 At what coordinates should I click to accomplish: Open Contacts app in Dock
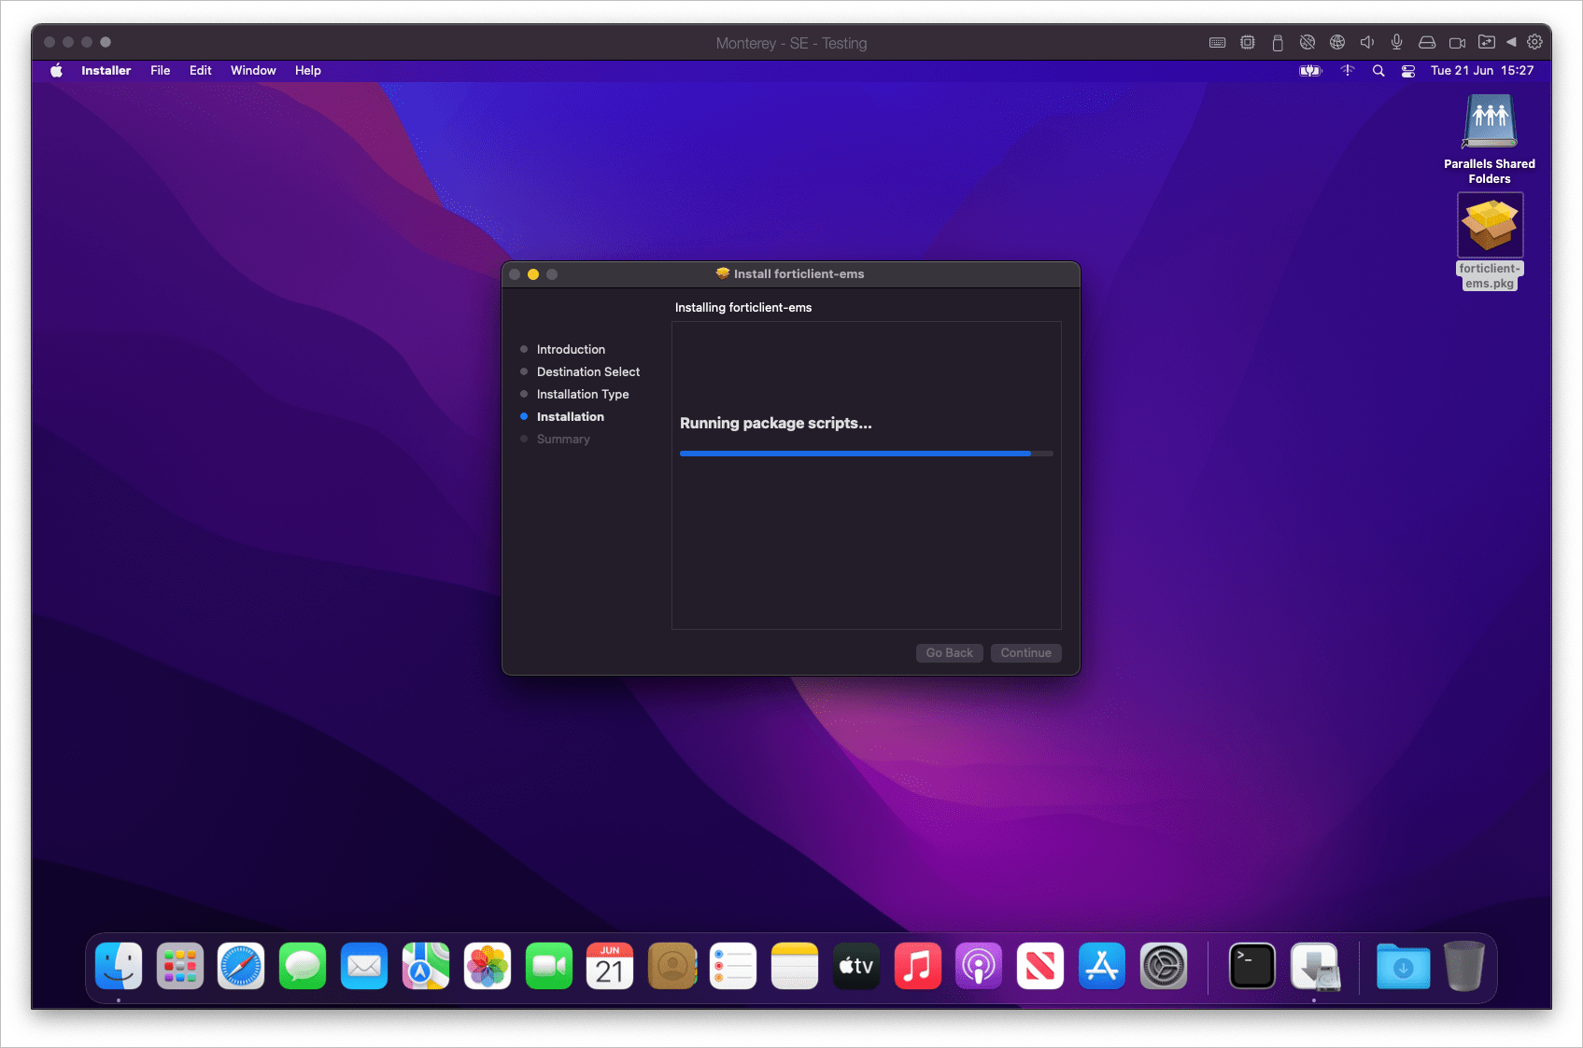pos(671,966)
